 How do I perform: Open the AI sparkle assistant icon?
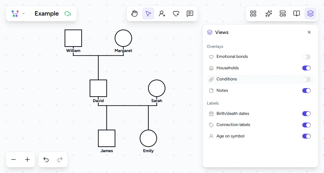click(x=269, y=14)
